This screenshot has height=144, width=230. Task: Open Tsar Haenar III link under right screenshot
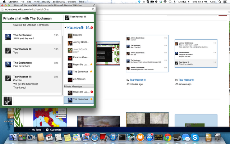coord(186,80)
